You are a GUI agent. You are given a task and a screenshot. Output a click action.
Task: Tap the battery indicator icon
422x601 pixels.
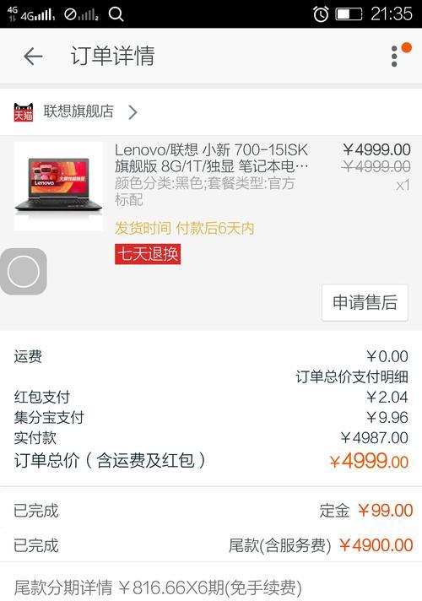[349, 14]
